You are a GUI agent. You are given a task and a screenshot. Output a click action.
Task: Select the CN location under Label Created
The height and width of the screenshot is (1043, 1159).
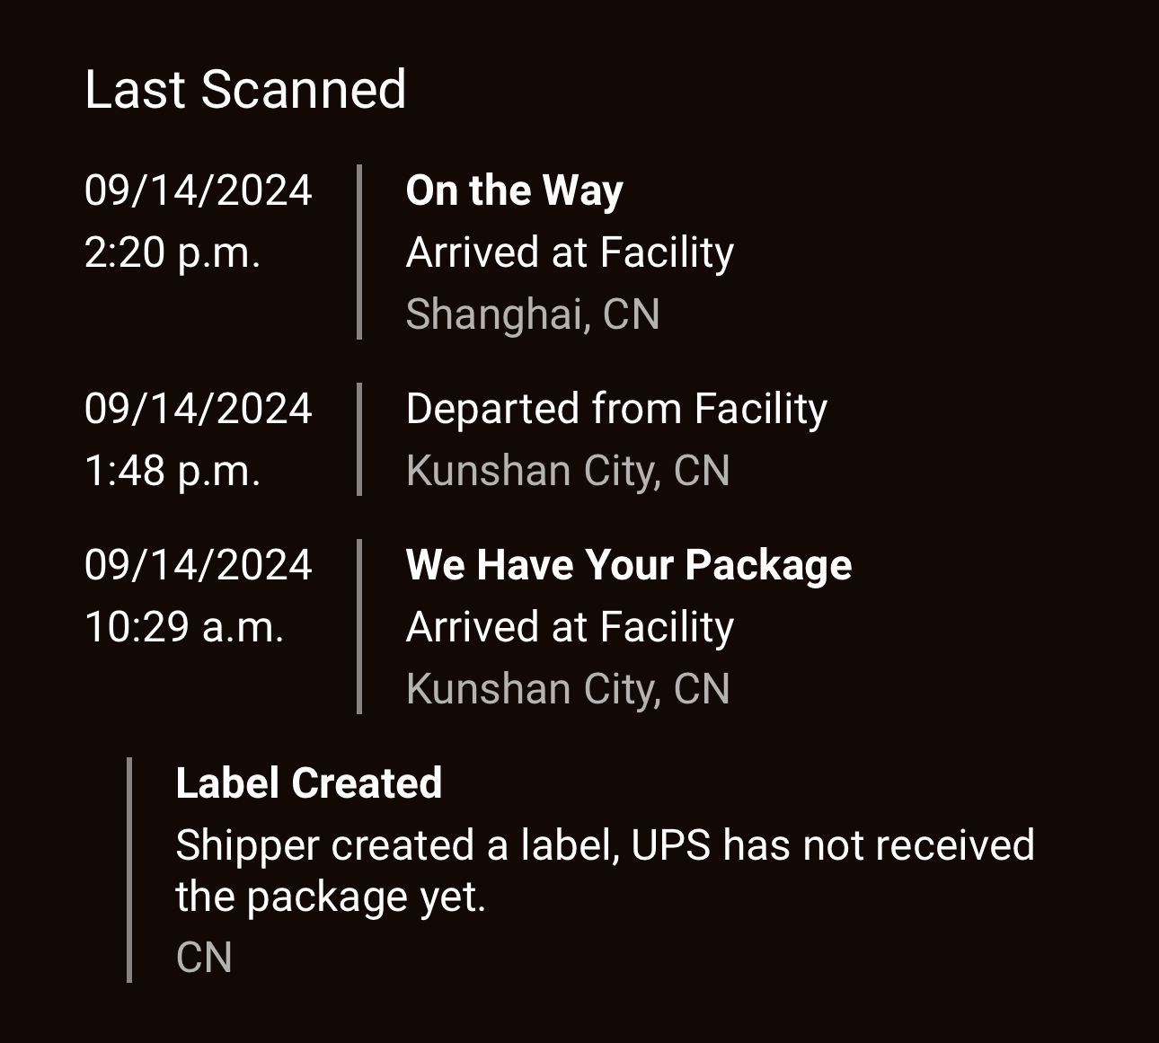(204, 958)
